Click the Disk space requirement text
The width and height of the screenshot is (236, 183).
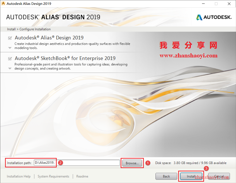191,163
